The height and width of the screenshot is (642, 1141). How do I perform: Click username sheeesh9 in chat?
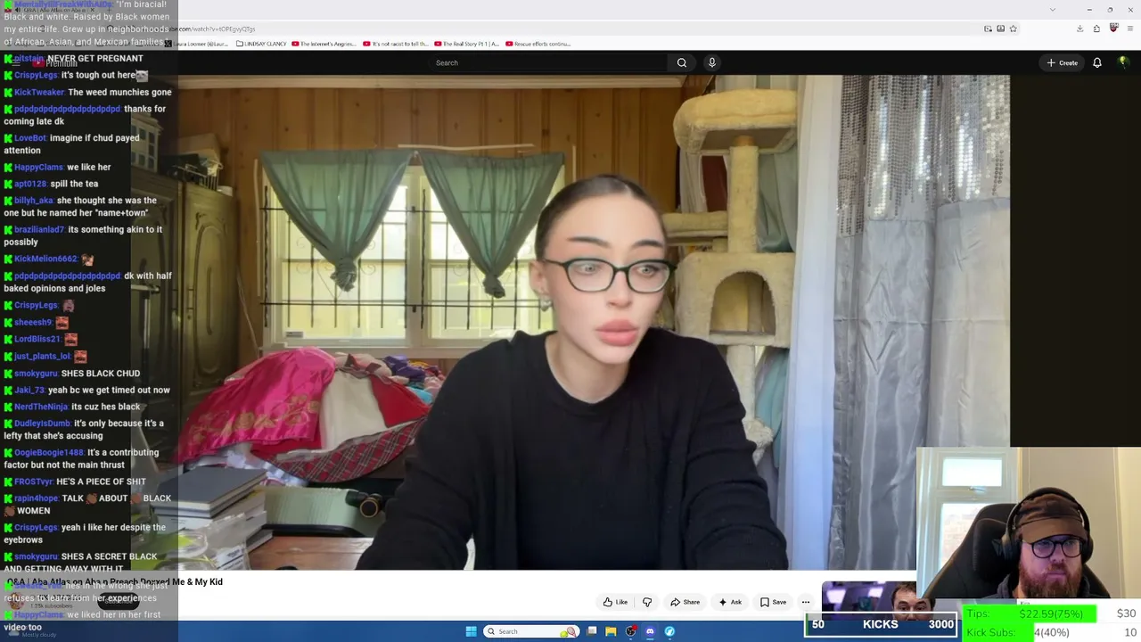click(x=33, y=323)
